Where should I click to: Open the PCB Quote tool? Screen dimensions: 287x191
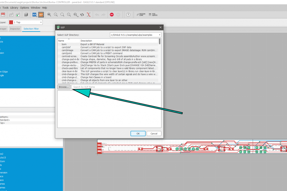click(x=153, y=15)
